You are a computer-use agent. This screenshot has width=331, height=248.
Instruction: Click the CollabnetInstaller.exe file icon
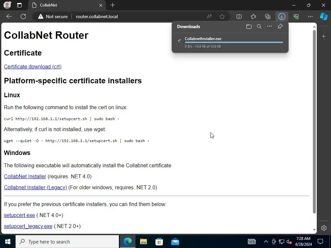tap(179, 41)
